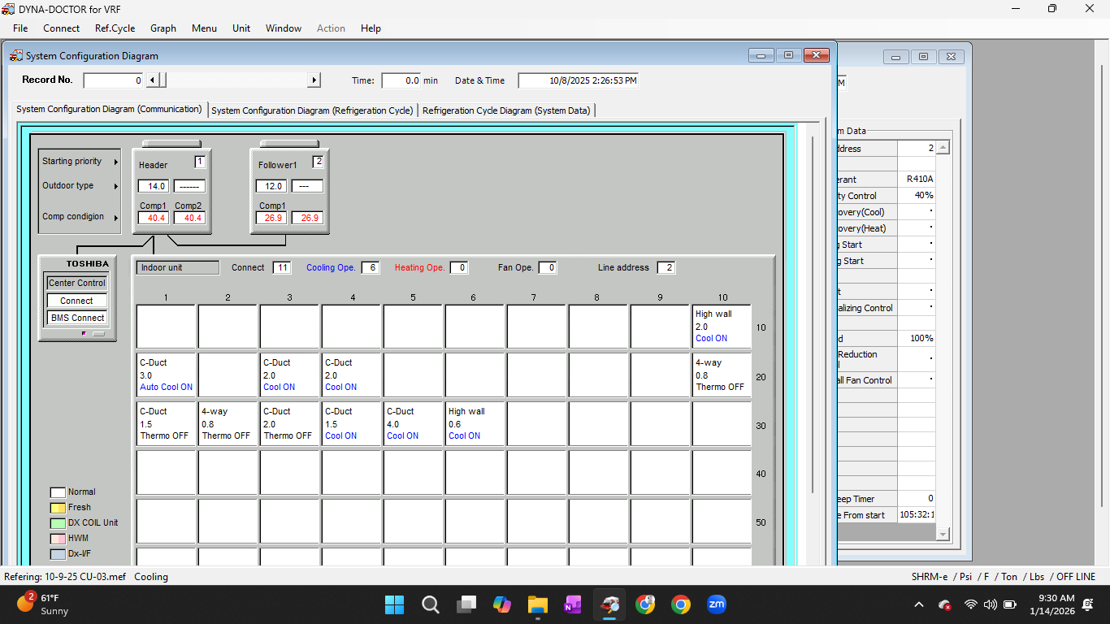The width and height of the screenshot is (1110, 624).
Task: Click the Record No. scrollbar right arrow
Action: point(314,80)
